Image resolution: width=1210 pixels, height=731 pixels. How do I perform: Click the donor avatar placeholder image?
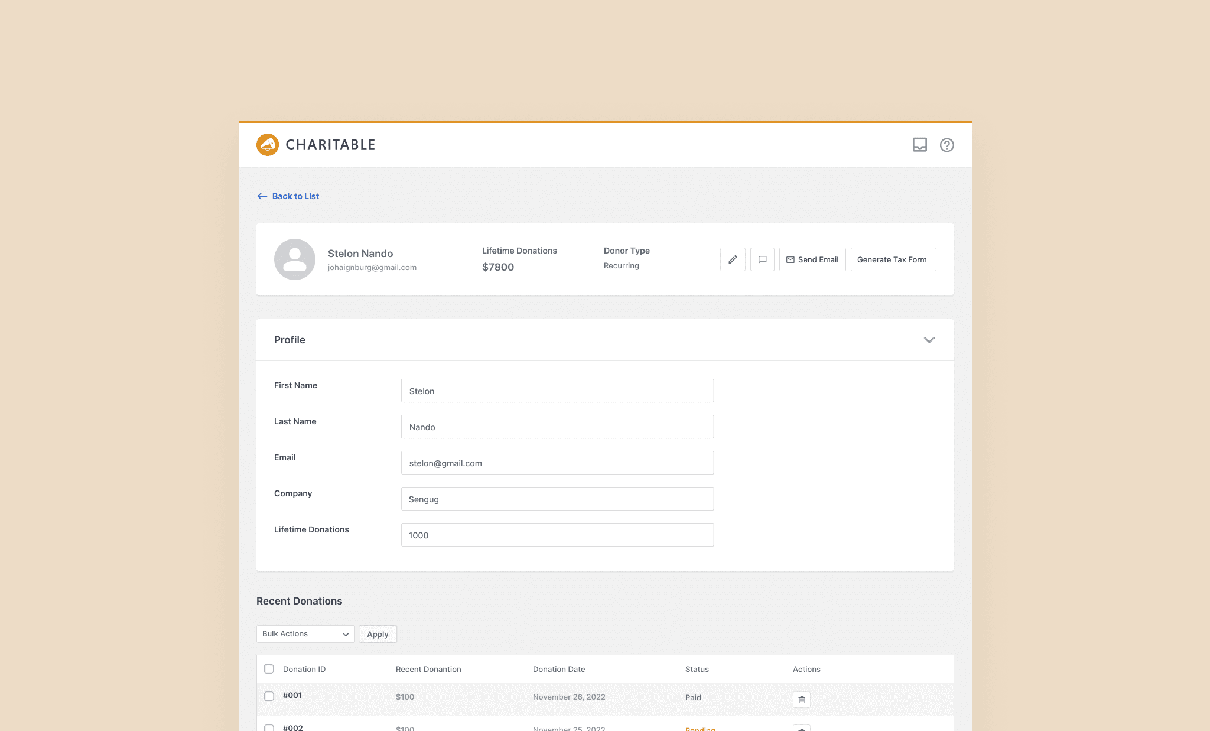coord(294,259)
